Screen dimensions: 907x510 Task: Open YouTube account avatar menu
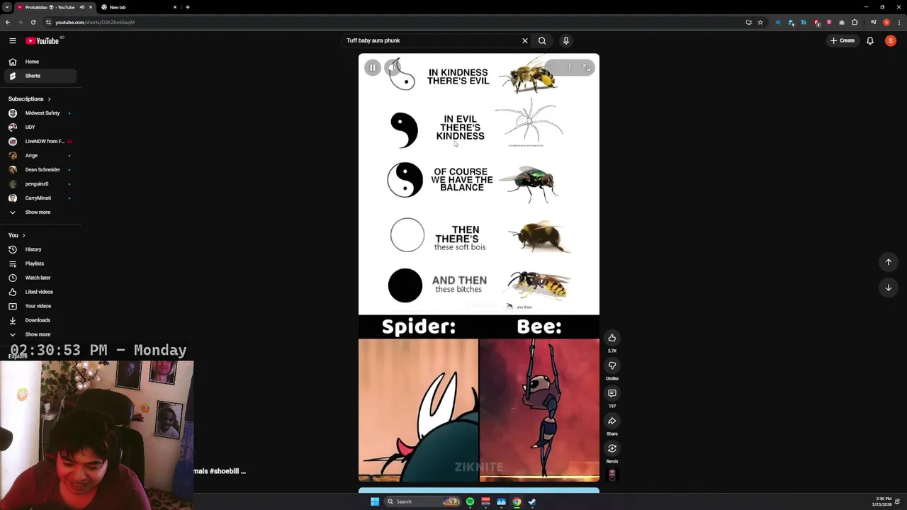[x=891, y=40]
